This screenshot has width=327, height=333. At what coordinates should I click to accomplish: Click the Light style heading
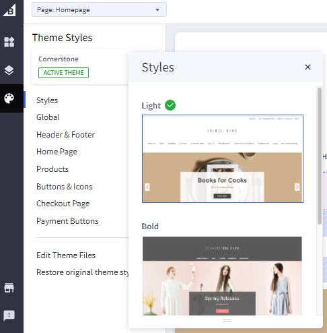(151, 106)
